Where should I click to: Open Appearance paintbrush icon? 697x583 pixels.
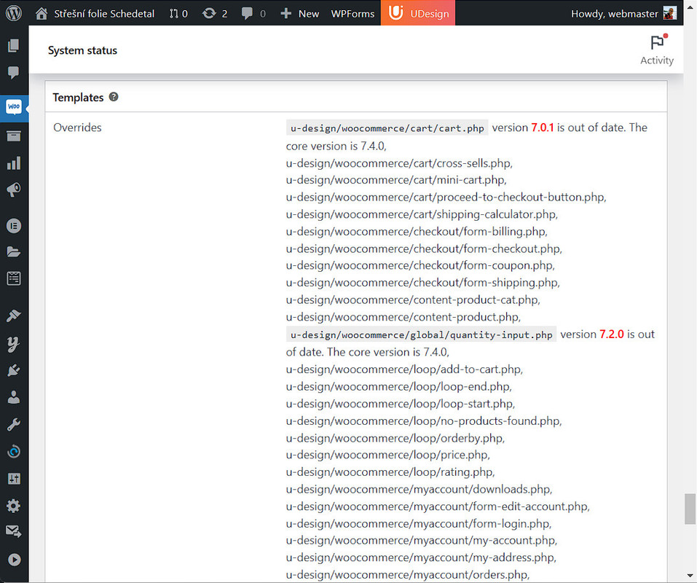click(x=14, y=316)
